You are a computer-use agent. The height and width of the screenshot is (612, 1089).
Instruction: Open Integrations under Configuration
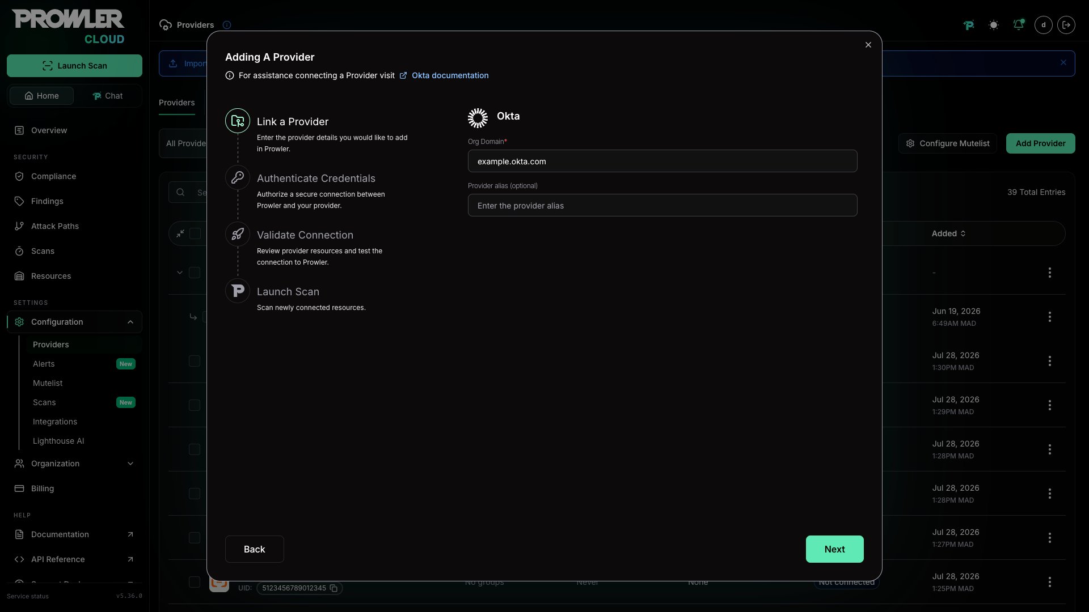coord(84,422)
